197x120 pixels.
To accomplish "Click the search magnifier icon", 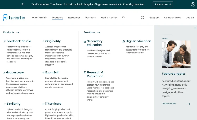I will (x=124, y=18).
